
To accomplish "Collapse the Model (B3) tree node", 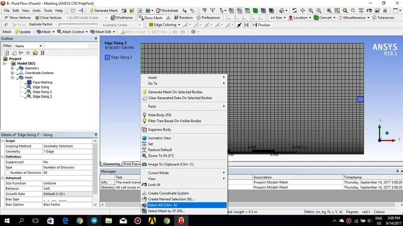I will tap(4, 63).
